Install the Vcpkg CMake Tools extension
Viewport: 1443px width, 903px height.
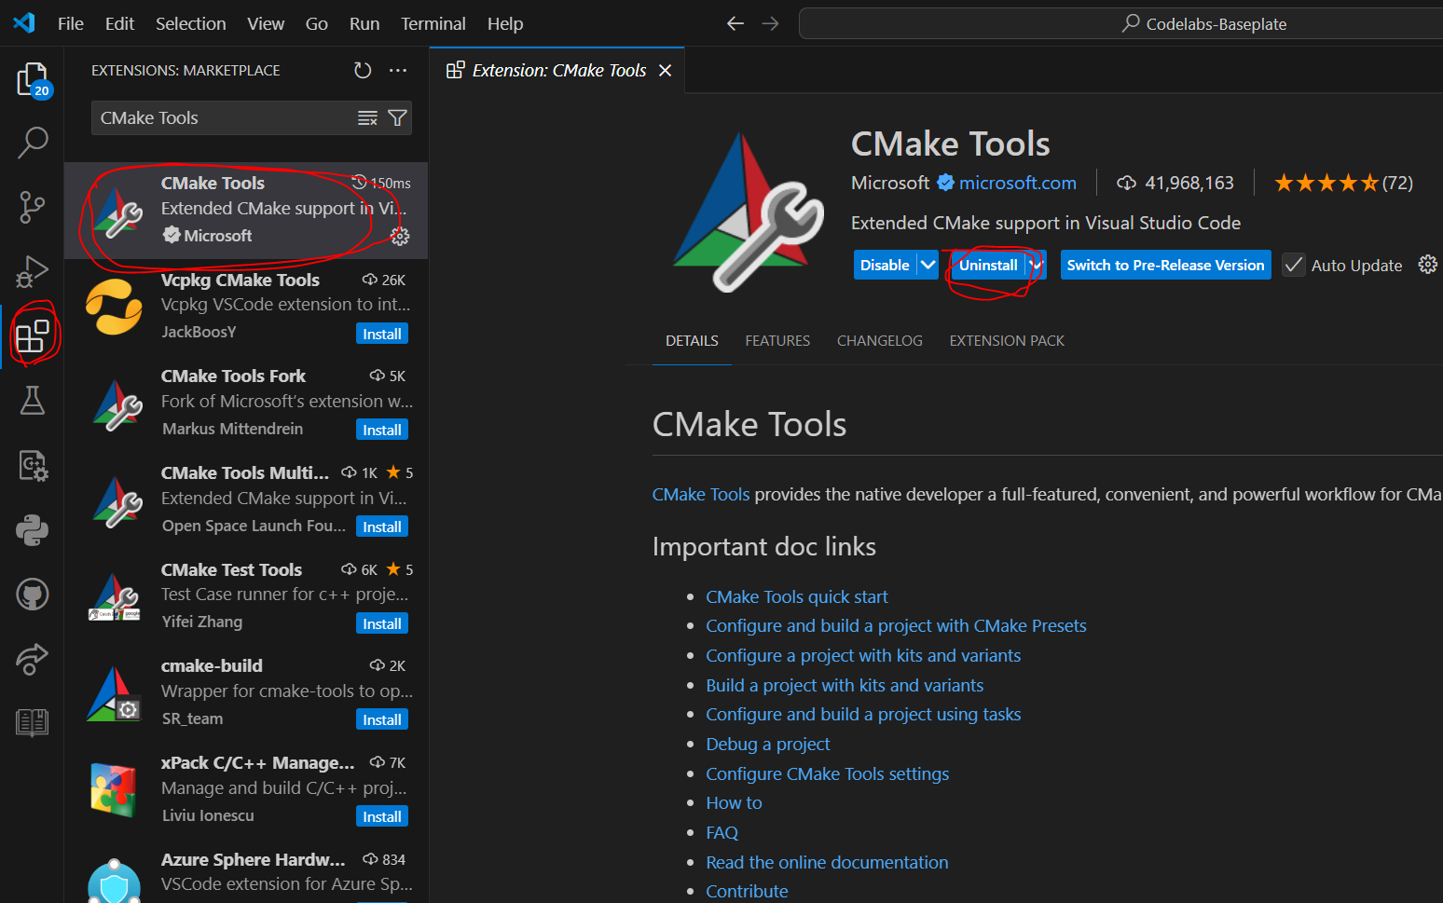point(381,333)
